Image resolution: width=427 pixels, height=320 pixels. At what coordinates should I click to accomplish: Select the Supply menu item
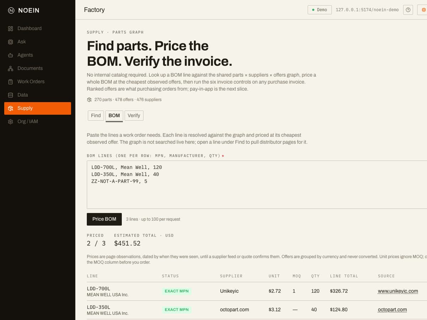[38, 108]
